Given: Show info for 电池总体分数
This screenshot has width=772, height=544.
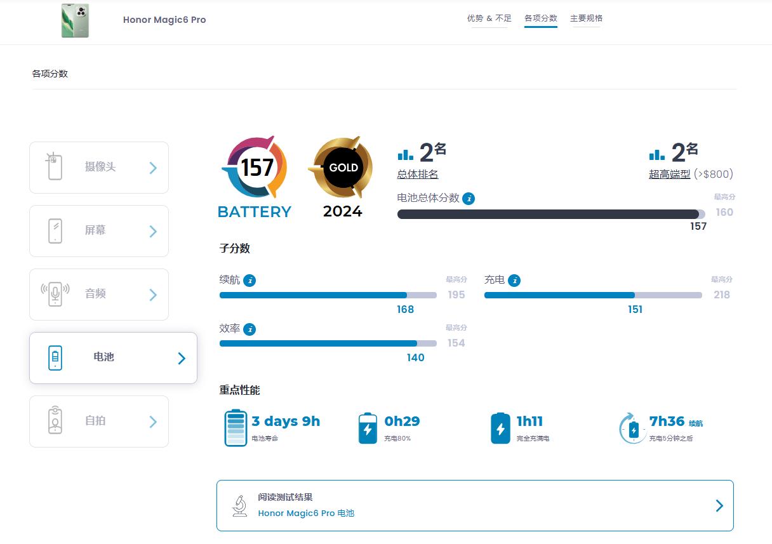Looking at the screenshot, I should coord(469,199).
